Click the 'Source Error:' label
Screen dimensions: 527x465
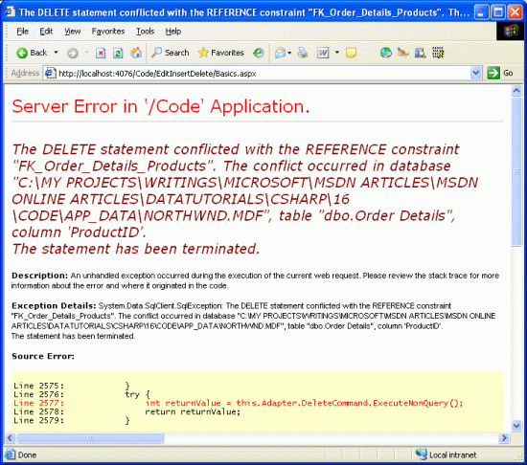pyautogui.click(x=43, y=356)
